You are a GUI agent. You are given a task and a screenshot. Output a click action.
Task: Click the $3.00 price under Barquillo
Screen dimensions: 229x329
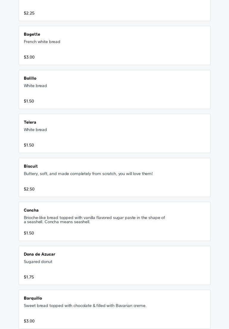point(29,321)
